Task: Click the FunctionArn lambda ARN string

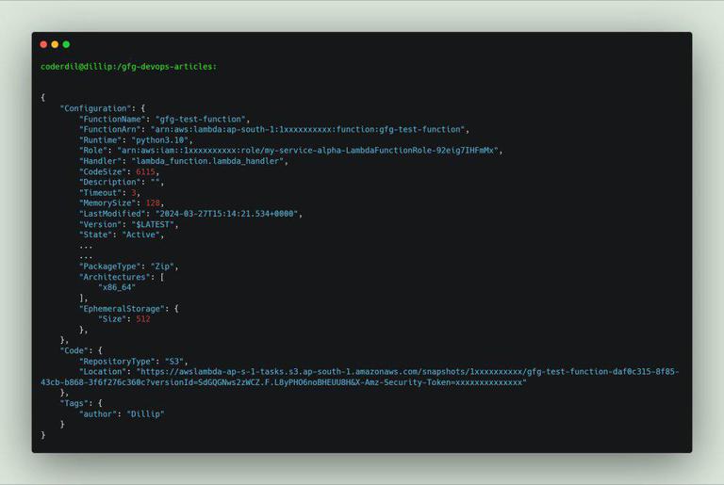Action: [307, 130]
